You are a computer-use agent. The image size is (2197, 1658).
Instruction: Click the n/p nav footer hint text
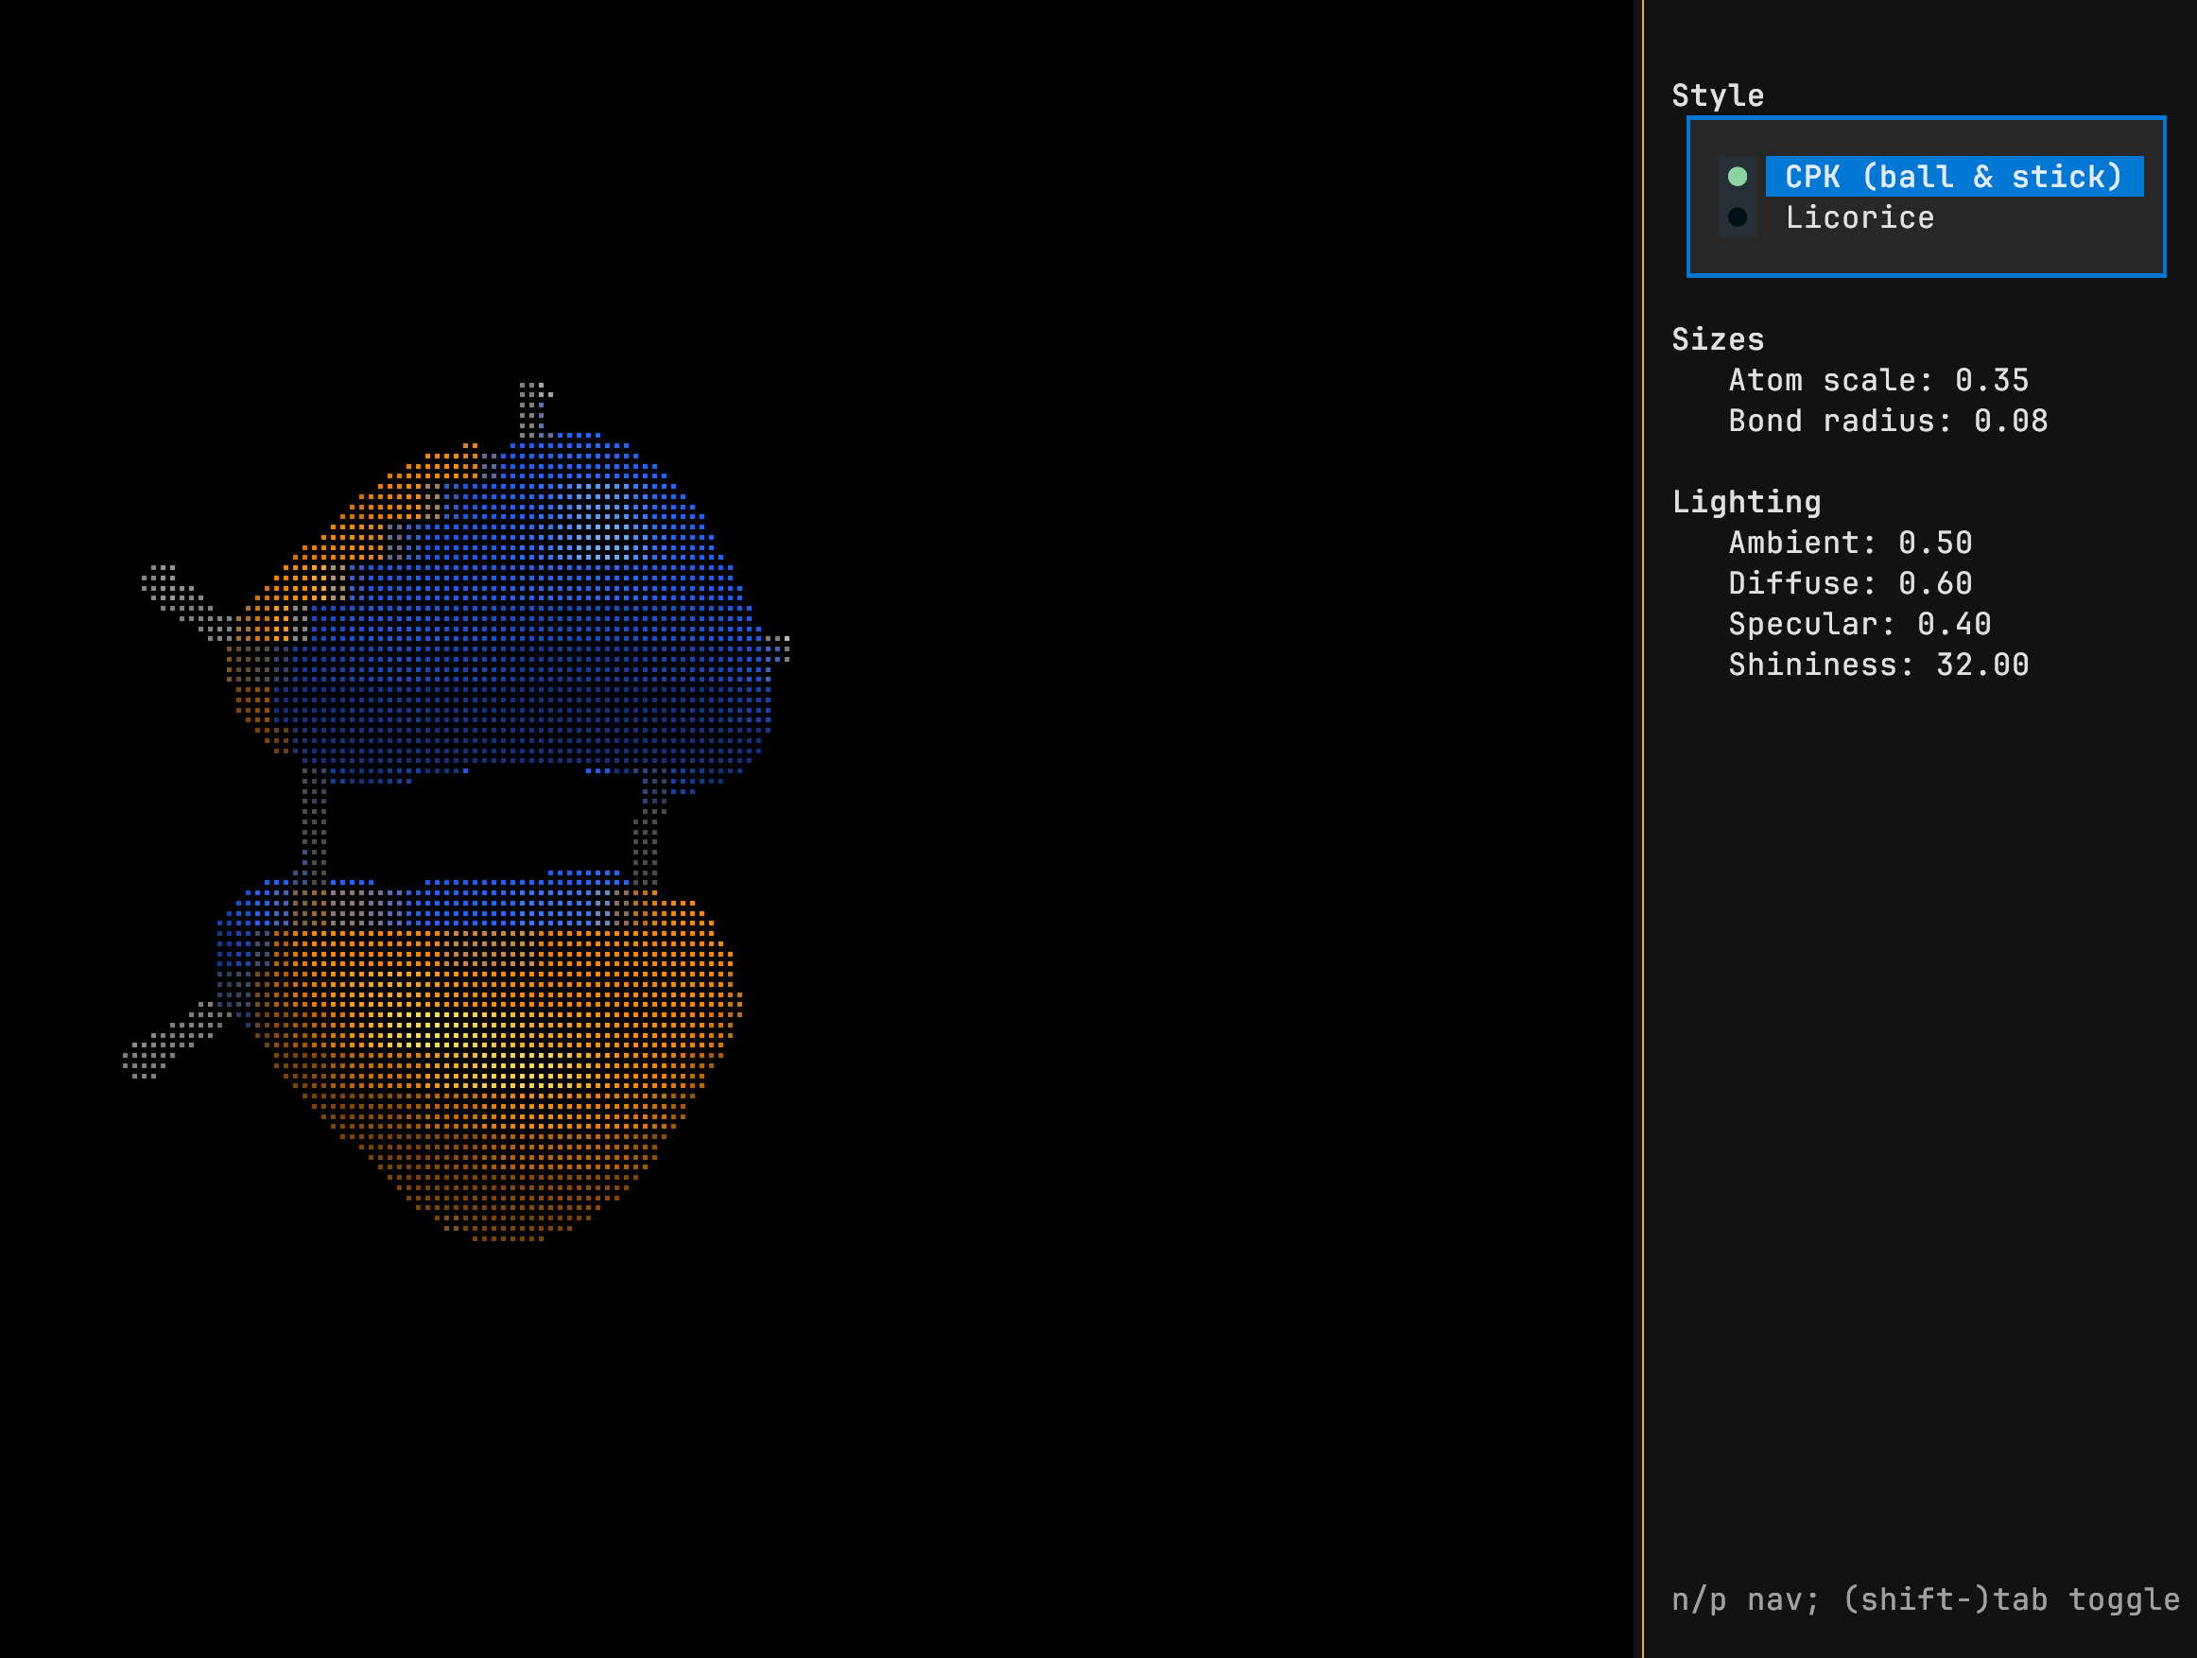point(1925,1599)
